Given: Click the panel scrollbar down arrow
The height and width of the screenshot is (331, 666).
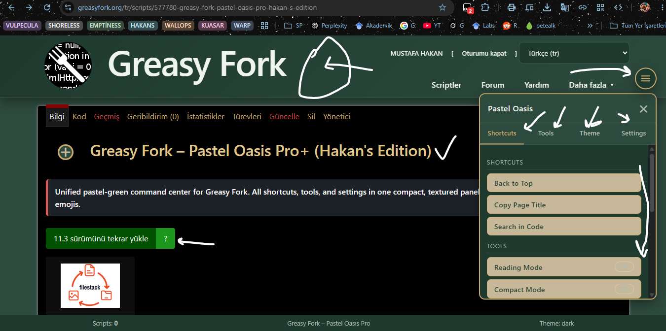Looking at the screenshot, I should pyautogui.click(x=652, y=295).
